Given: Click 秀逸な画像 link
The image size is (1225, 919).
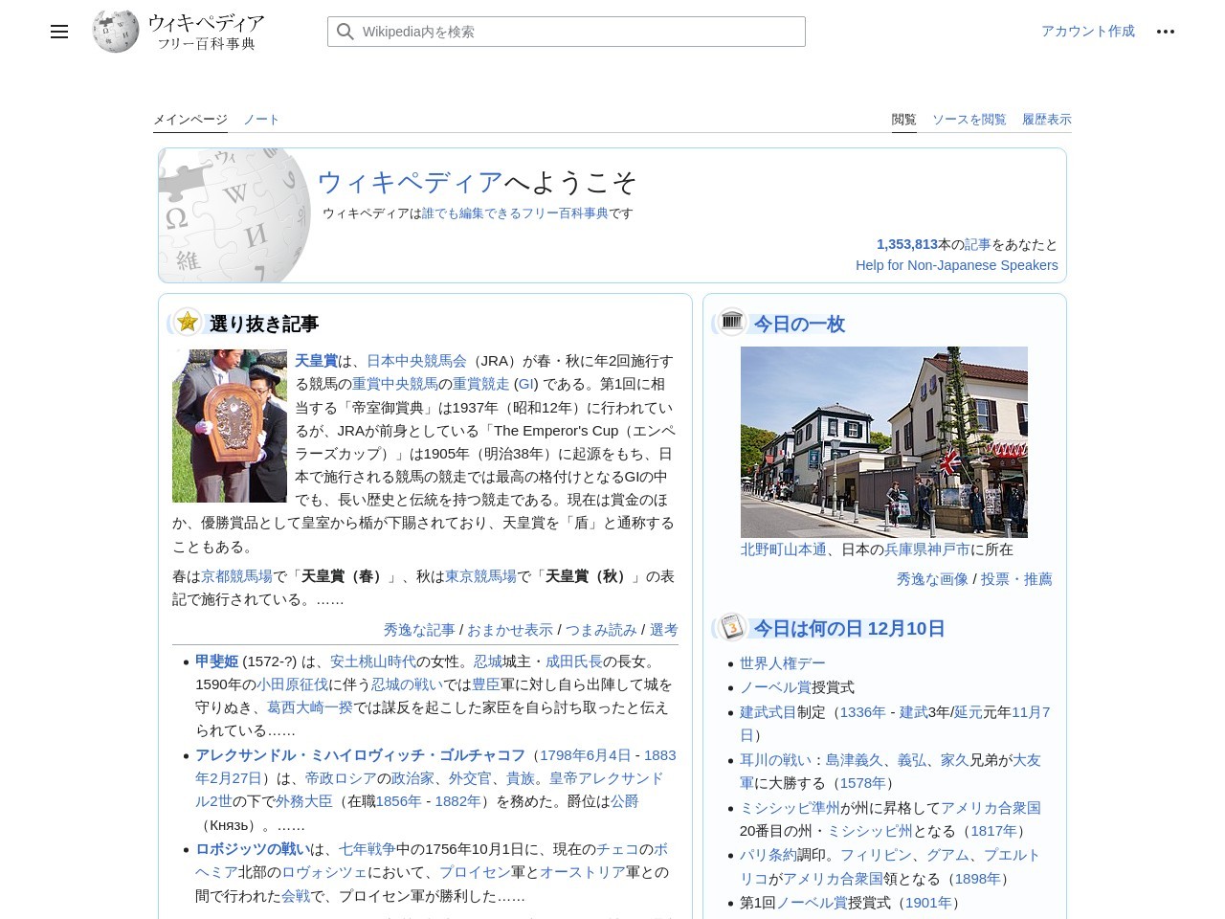Looking at the screenshot, I should [932, 579].
